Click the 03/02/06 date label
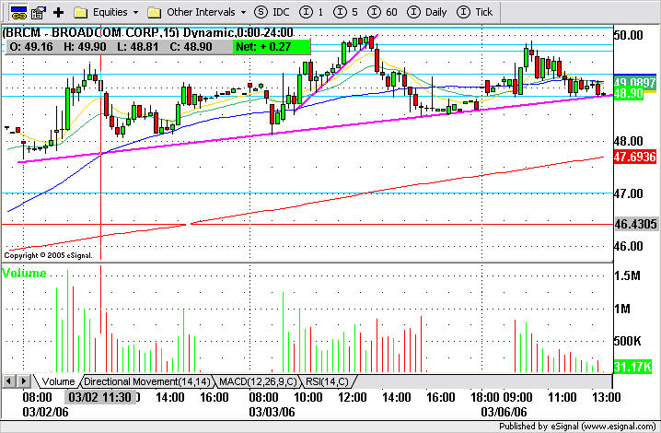 (x=45, y=412)
